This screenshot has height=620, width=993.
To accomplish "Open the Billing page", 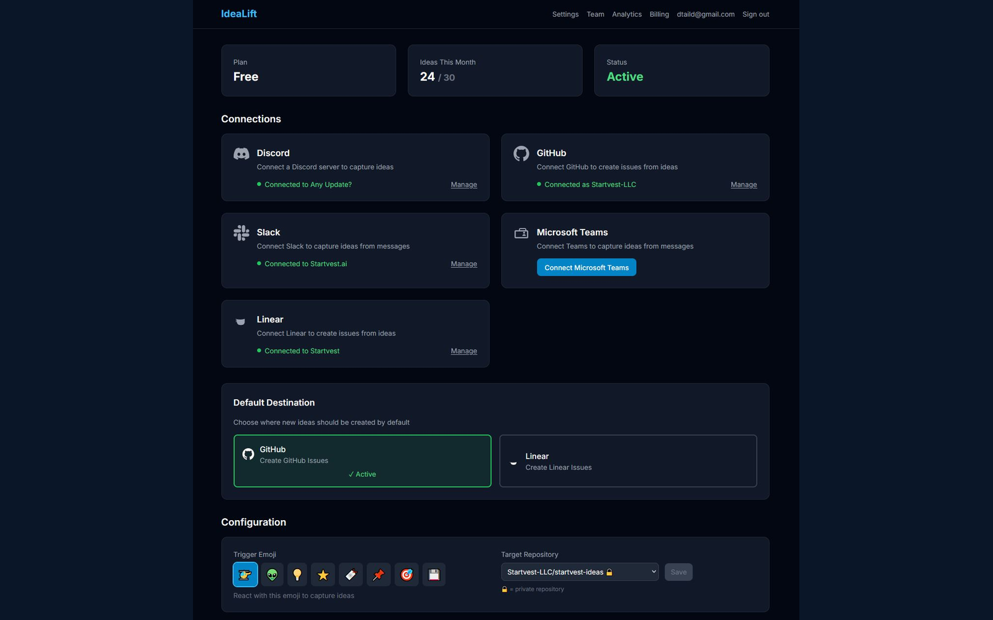I will [659, 14].
